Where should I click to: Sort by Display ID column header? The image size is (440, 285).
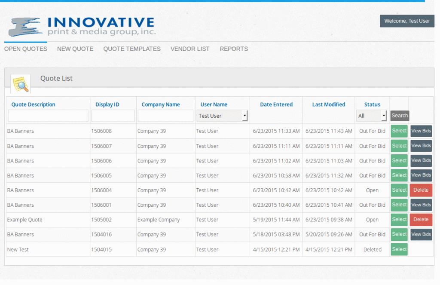107,104
